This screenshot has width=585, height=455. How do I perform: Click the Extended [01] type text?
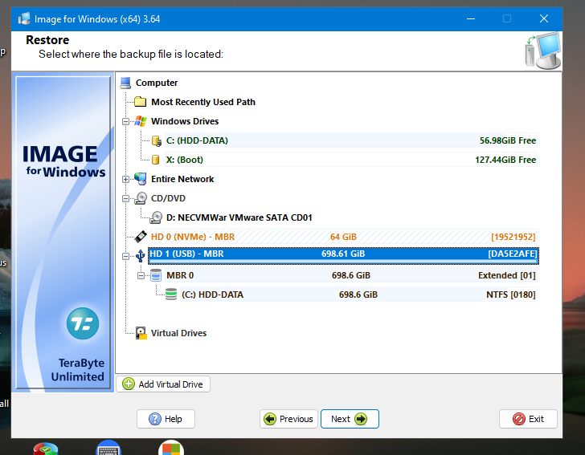click(506, 275)
